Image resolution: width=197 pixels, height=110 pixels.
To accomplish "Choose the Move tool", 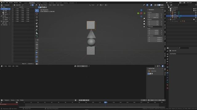I will pyautogui.click(x=37, y=17).
